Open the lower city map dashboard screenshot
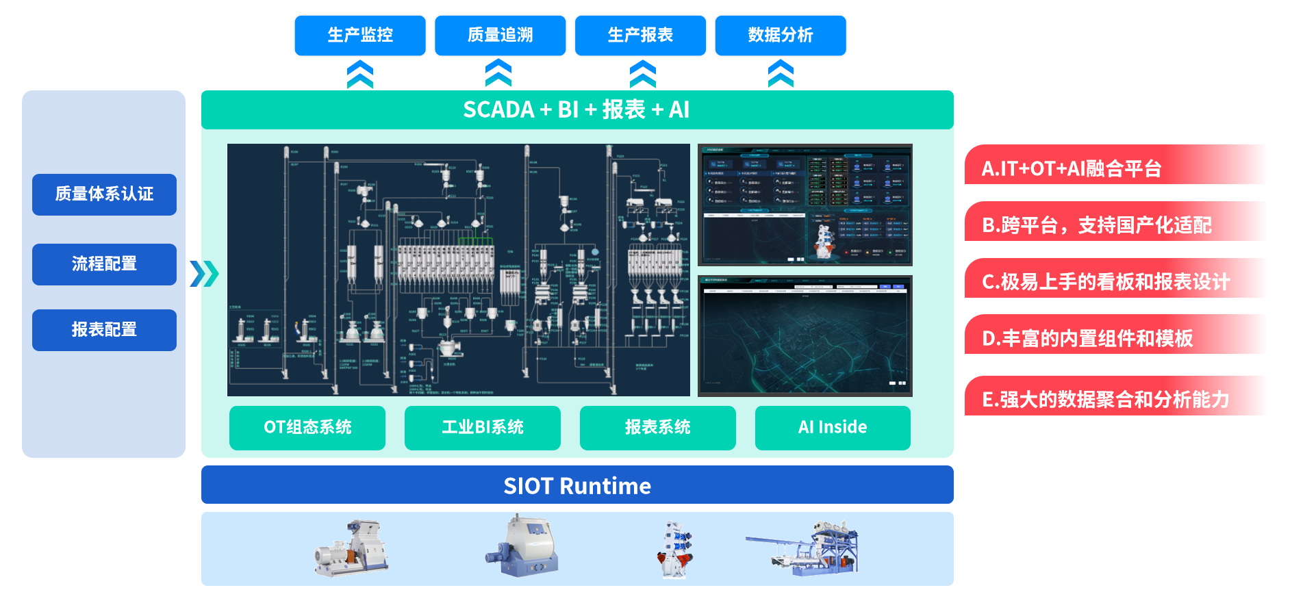 pyautogui.click(x=805, y=336)
